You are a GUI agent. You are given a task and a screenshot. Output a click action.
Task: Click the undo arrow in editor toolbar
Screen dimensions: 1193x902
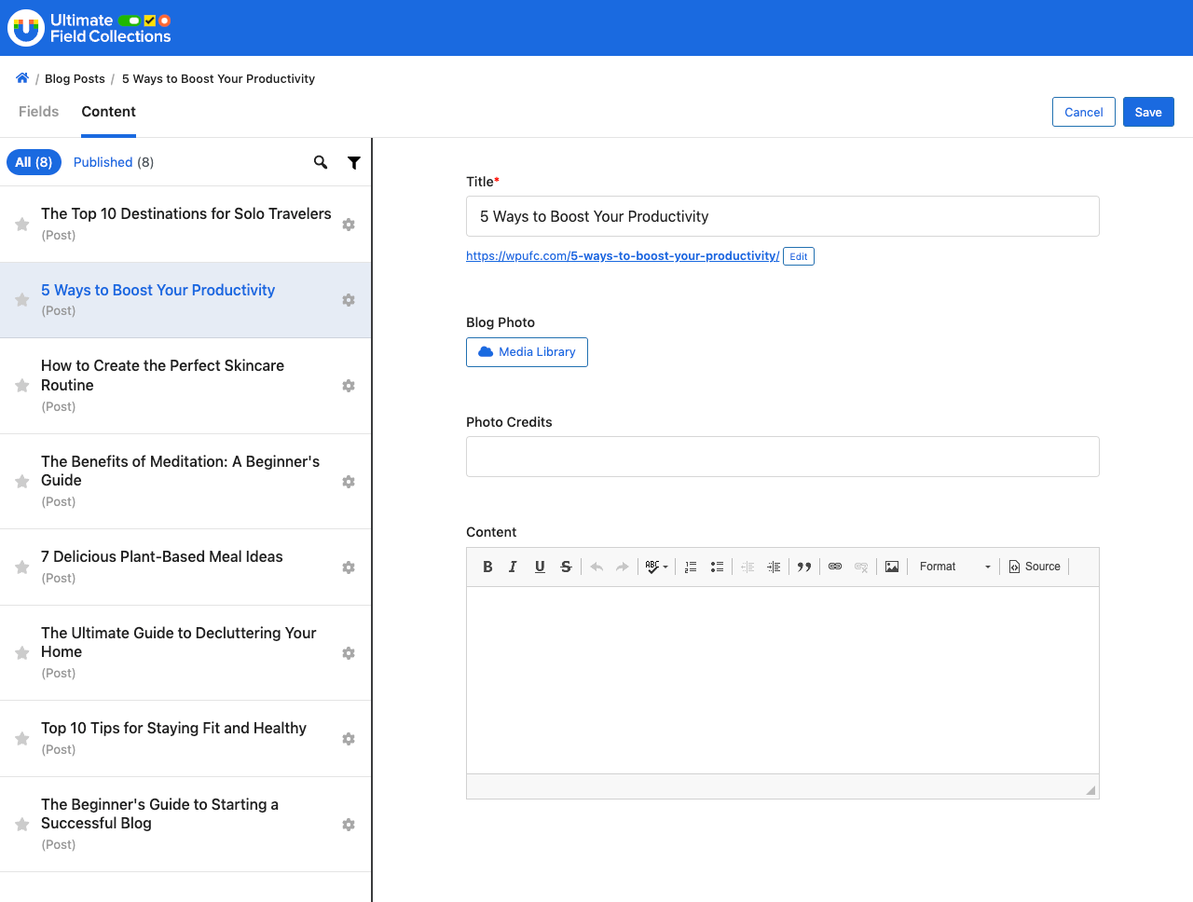pos(596,567)
